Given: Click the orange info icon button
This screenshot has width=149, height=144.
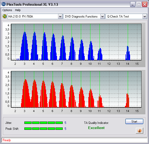Looking at the screenshot, I should [x=139, y=131].
